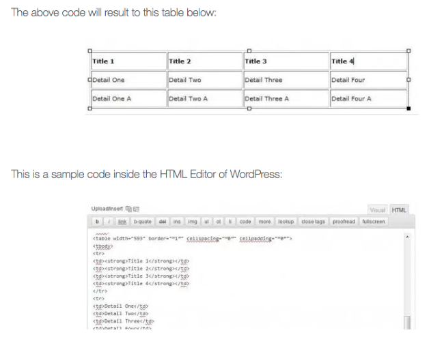Enter fullscreen editing mode
This screenshot has height=337, width=429.
point(374,222)
